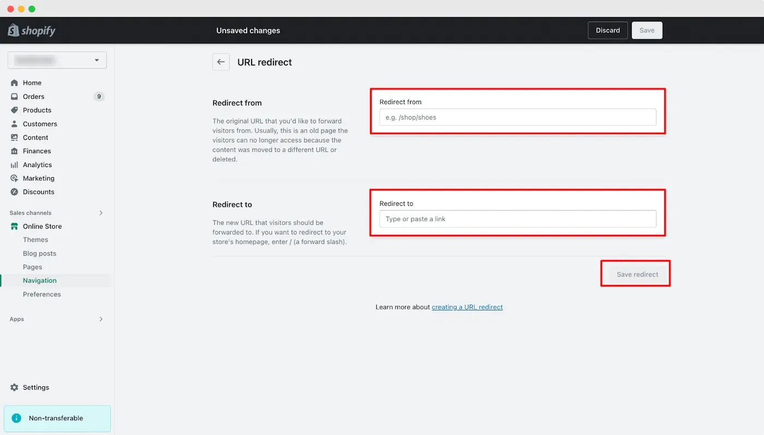Click the Orders inbox icon

click(14, 97)
